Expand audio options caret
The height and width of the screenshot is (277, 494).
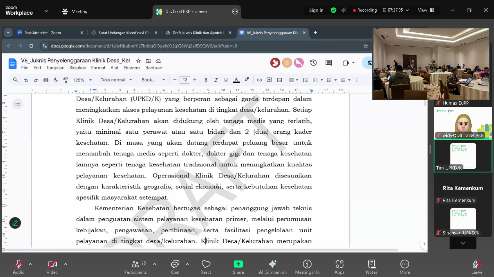click(x=30, y=264)
